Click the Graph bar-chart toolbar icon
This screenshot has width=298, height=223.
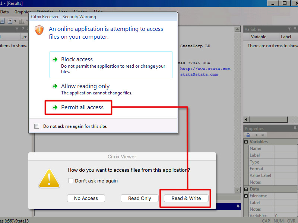pos(22,21)
